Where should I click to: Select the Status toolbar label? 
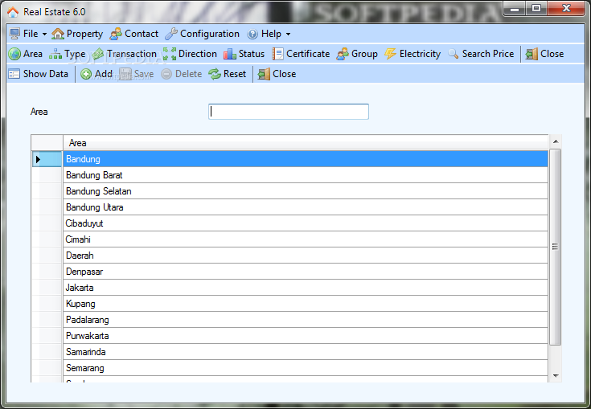tap(252, 54)
